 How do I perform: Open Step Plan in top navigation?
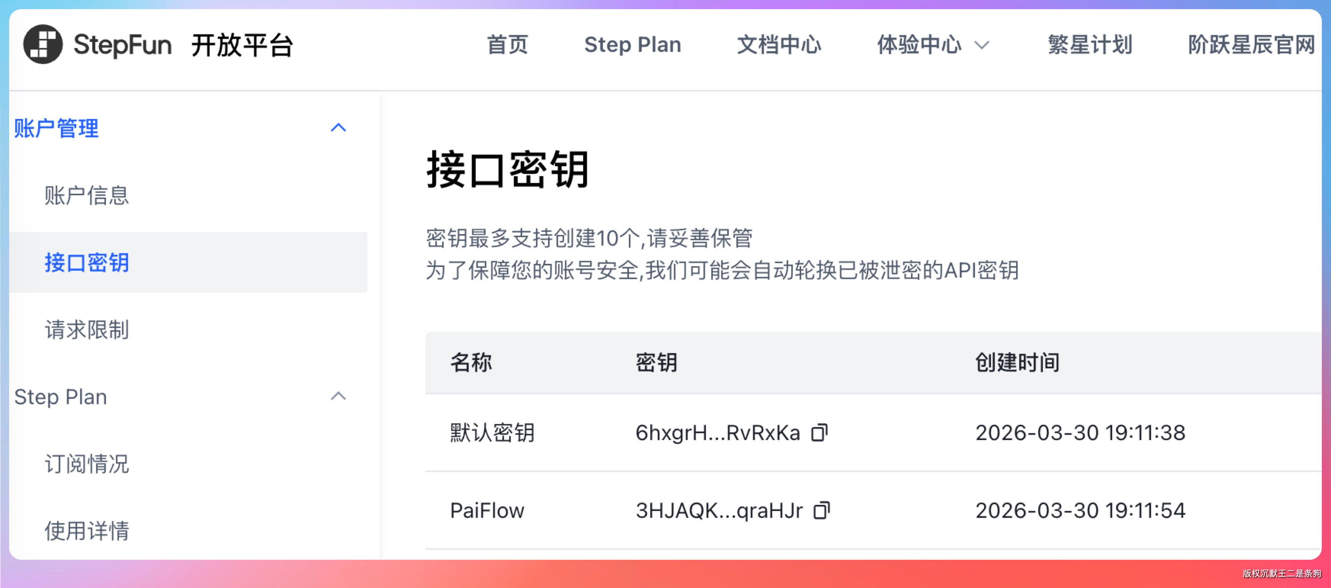(x=632, y=45)
